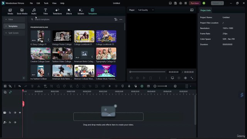
Task: Open the Full Quality dropdown
Action: point(146,10)
